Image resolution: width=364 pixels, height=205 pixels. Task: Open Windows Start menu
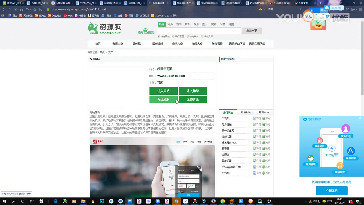pyautogui.click(x=5, y=201)
